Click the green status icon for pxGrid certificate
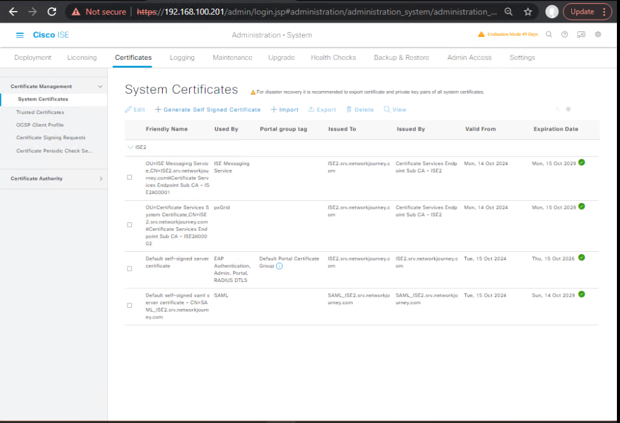This screenshot has height=423, width=620. (x=582, y=206)
